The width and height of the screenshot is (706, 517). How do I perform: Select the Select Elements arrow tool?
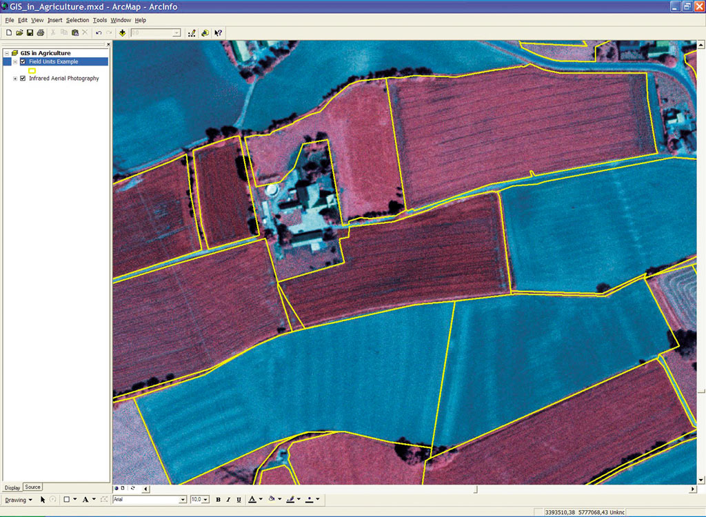(x=43, y=500)
